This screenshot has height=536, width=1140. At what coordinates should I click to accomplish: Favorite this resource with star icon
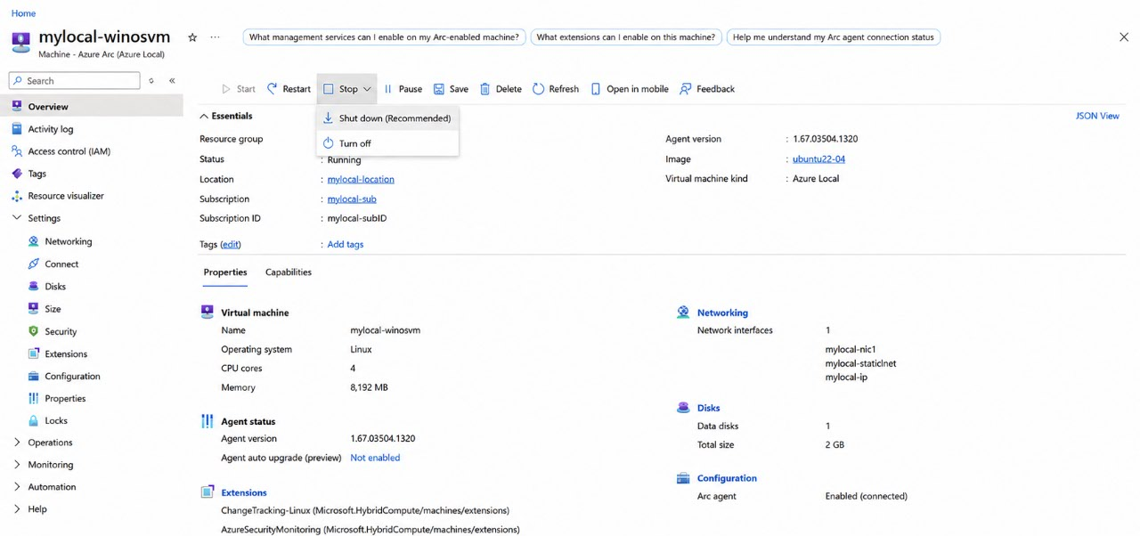pos(192,37)
